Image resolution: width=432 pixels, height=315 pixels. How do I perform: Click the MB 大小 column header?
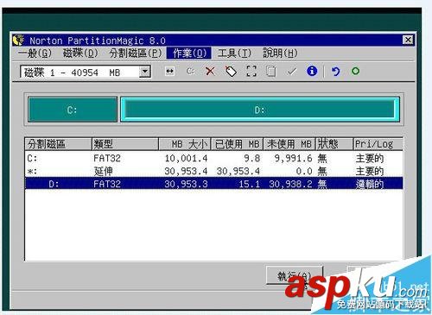185,144
